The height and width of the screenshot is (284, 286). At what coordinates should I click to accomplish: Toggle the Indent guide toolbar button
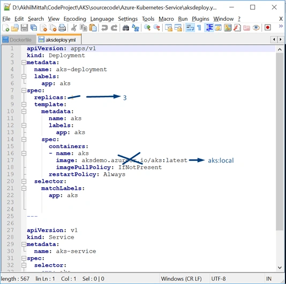click(x=209, y=28)
